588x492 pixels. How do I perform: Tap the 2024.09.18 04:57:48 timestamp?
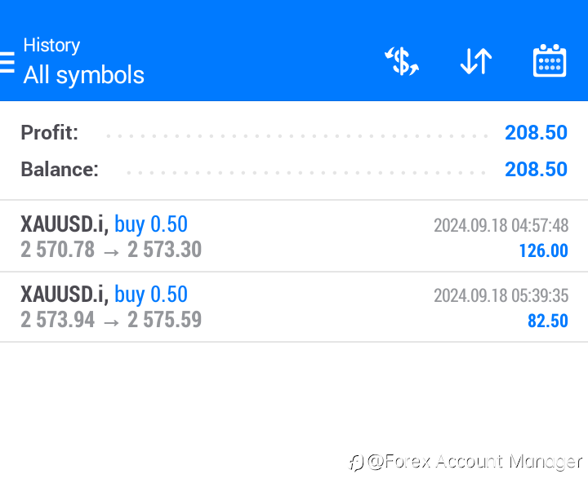501,225
